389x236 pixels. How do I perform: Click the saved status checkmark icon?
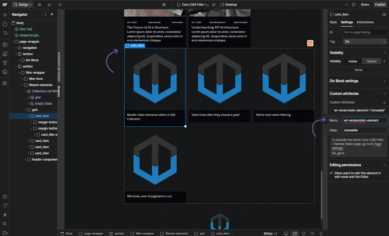346,4
